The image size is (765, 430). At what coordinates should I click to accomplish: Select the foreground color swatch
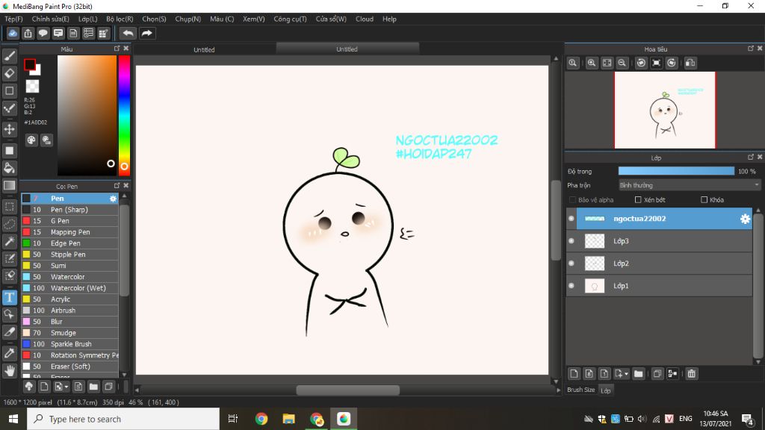tap(30, 64)
